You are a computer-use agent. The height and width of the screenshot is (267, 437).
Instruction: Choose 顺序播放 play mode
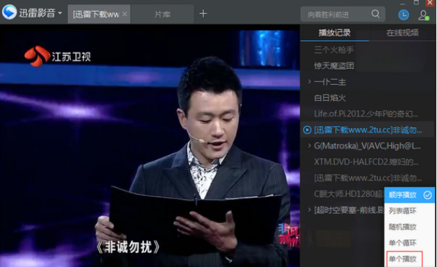[409, 195]
